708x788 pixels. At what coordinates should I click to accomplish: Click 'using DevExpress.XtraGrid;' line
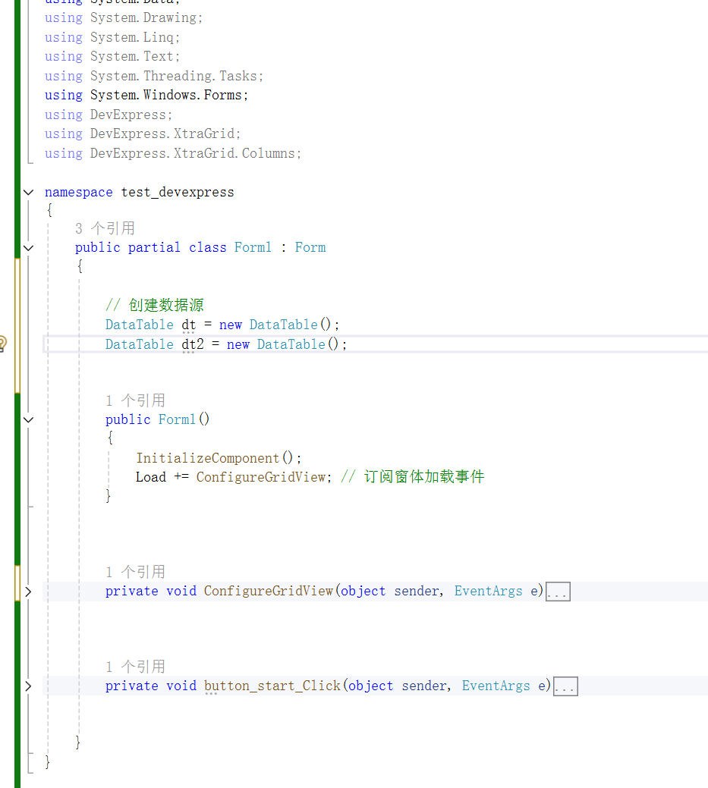[x=143, y=133]
